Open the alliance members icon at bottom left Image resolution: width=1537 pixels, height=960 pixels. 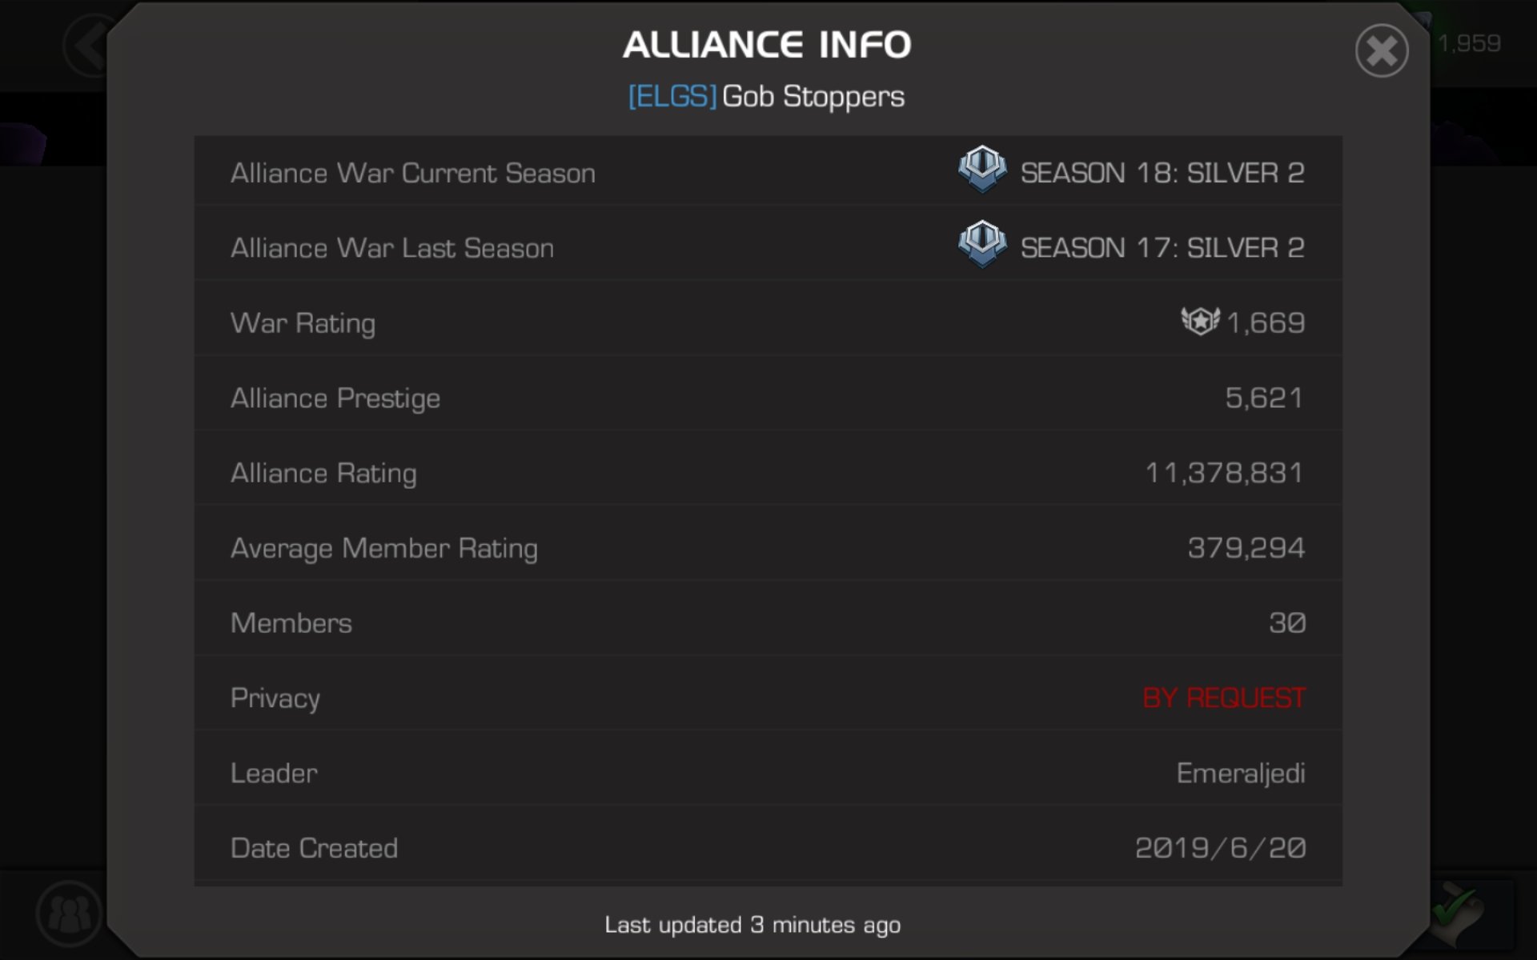click(69, 913)
